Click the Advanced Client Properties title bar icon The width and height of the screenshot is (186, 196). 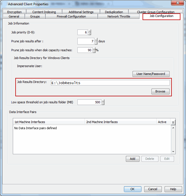click(4, 4)
